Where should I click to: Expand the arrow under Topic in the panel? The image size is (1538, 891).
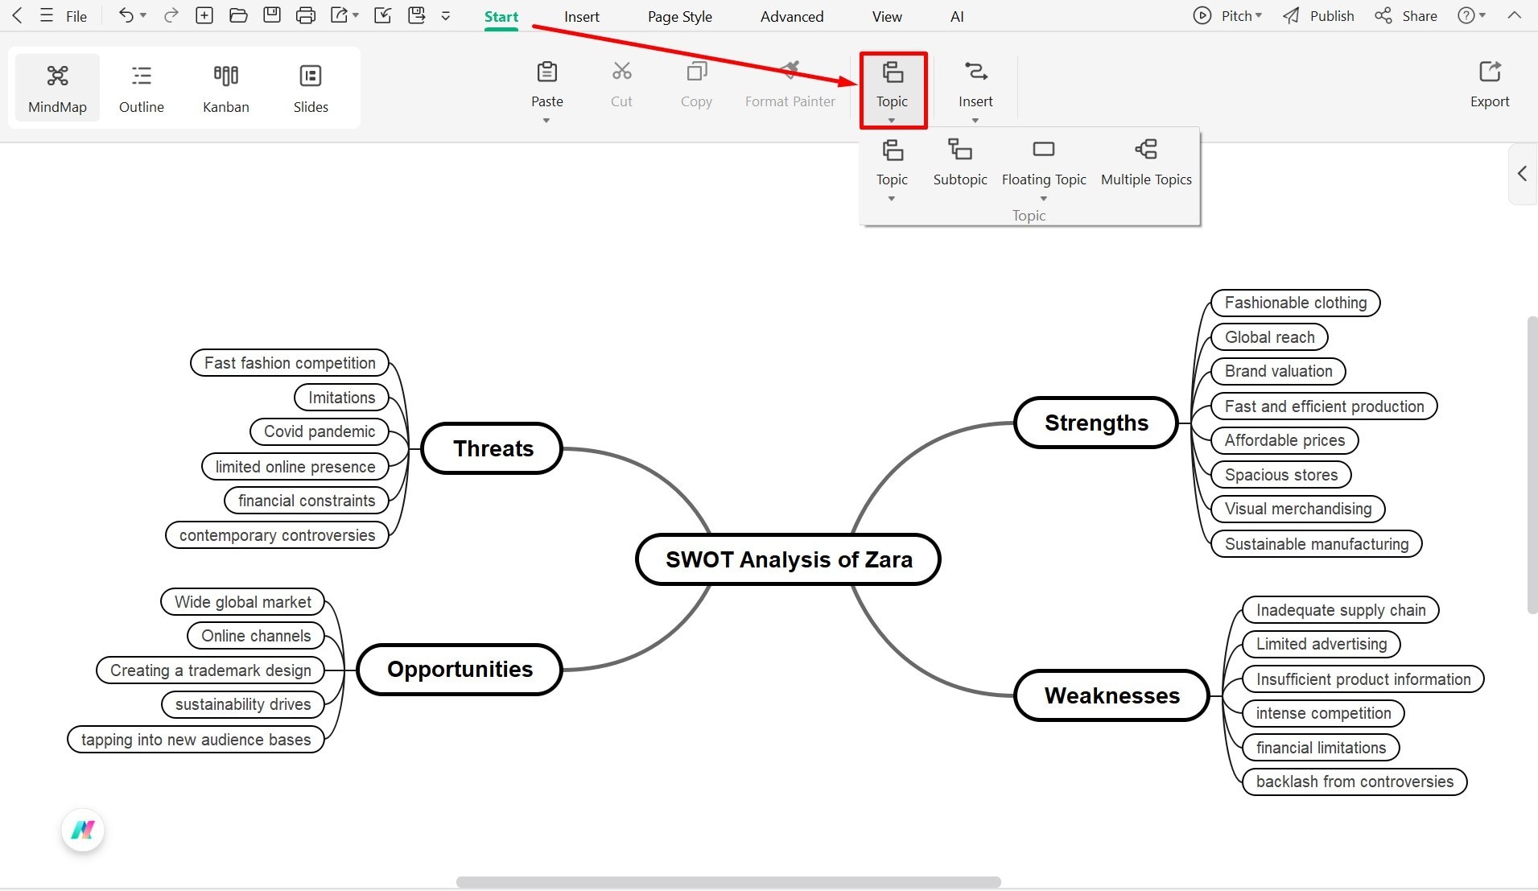(x=892, y=199)
